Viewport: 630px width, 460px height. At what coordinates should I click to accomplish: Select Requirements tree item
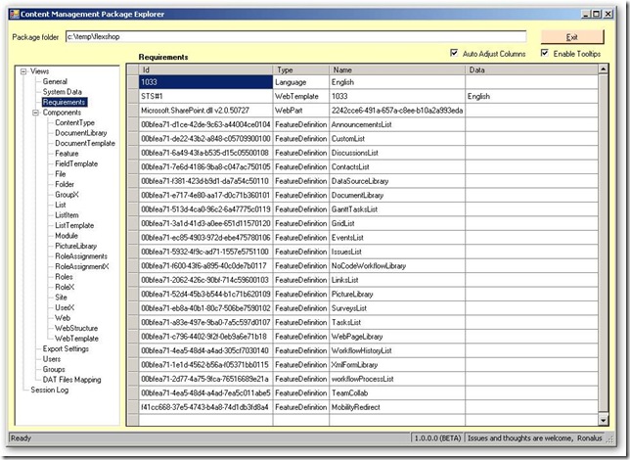click(x=64, y=102)
